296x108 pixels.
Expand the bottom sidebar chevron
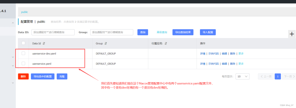[13, 83]
